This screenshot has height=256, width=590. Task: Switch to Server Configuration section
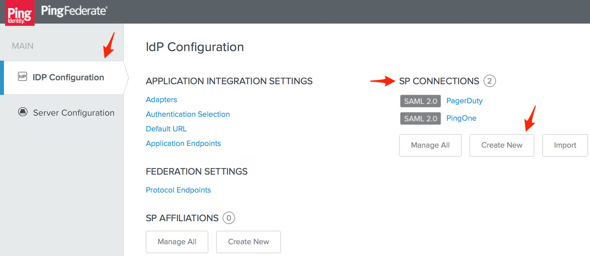pyautogui.click(x=73, y=113)
